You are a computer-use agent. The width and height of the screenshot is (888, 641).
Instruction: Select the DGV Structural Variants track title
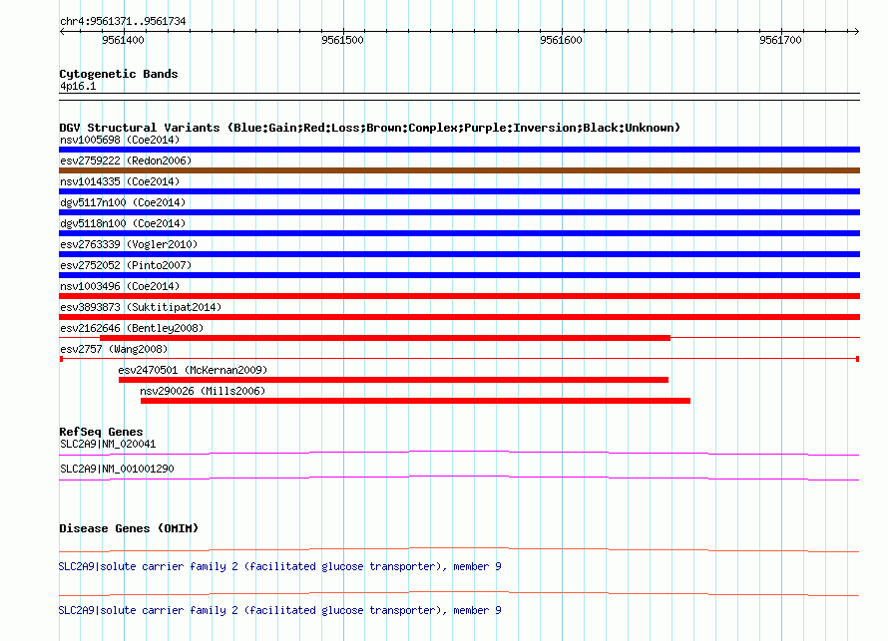(370, 128)
